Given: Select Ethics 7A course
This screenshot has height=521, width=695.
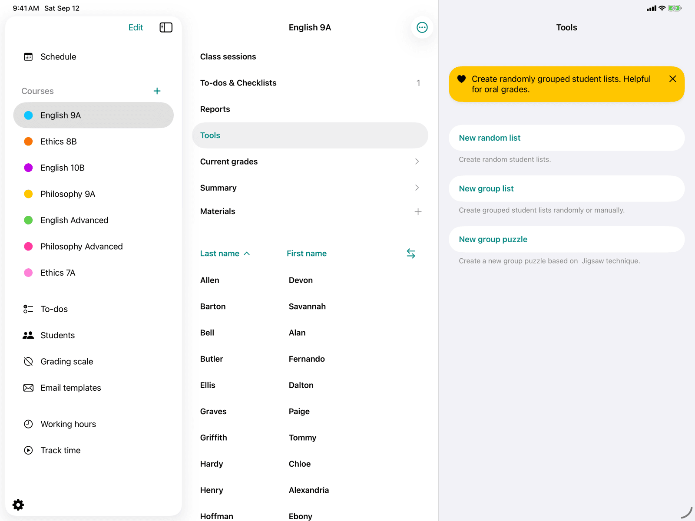Looking at the screenshot, I should click(x=93, y=273).
